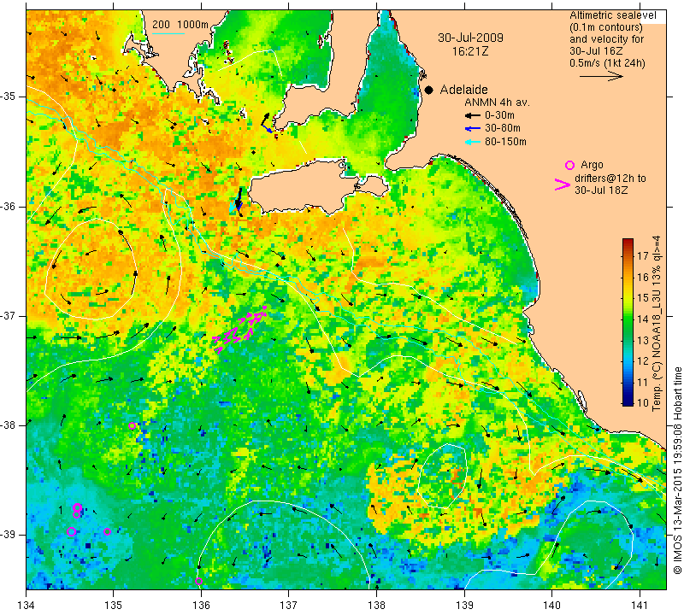The height and width of the screenshot is (615, 684).
Task: Click the Argo float marker near 38°S 135°E
Action: point(133,426)
